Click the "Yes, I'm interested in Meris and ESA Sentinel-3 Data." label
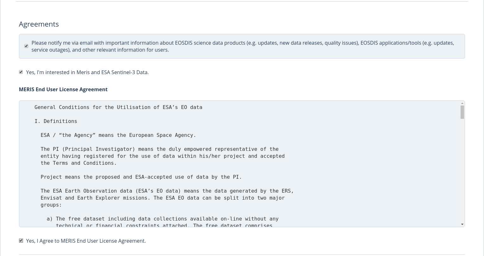 tap(87, 72)
